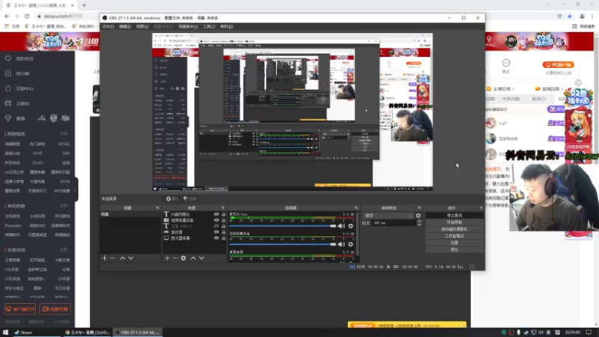Open the Windows notification center icon
The image size is (599, 337).
589,333
